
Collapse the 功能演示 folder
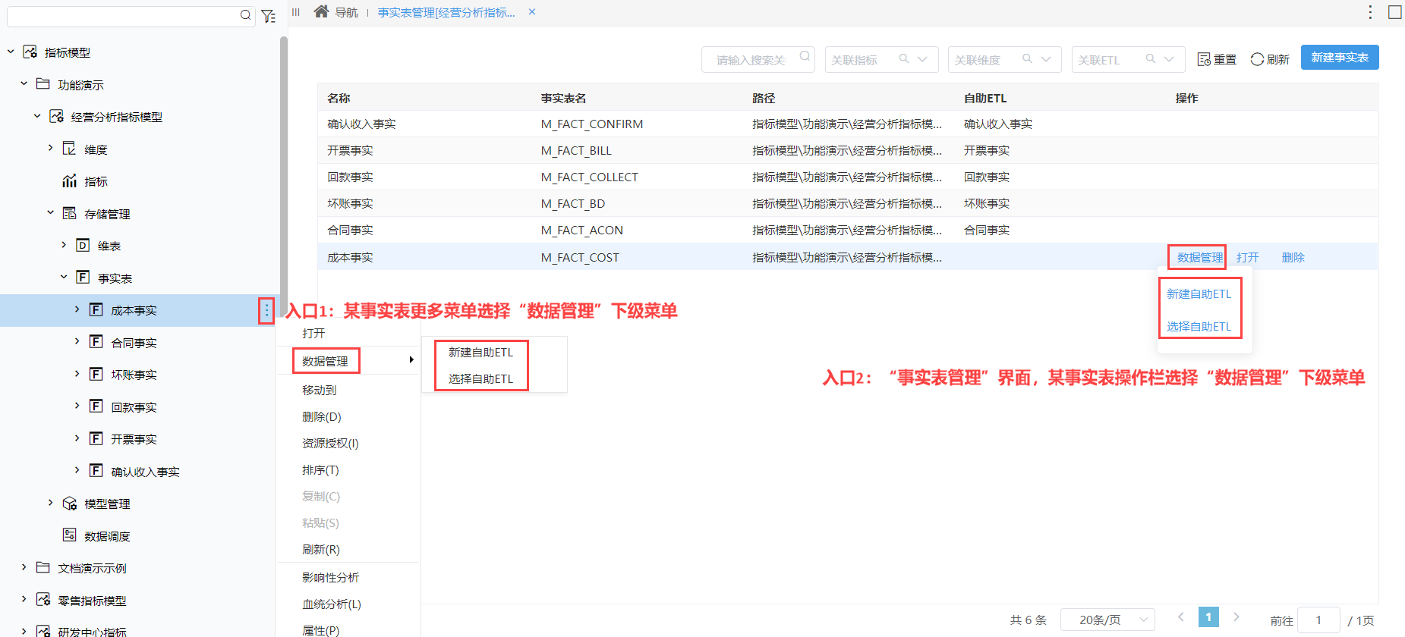[24, 84]
